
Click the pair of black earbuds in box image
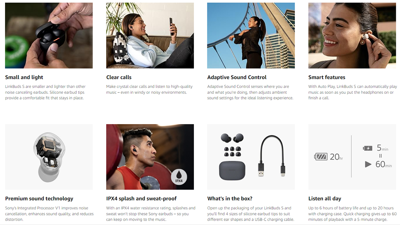tap(232, 138)
